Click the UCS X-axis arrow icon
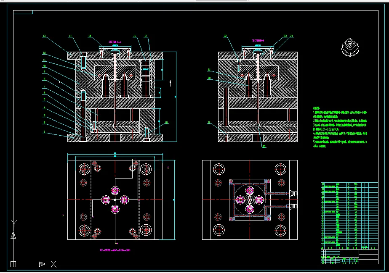 (x=42, y=264)
